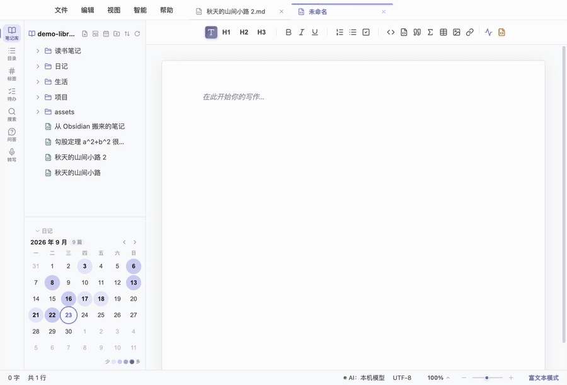The image size is (567, 385).
Task: Insert a math formula (sigma icon)
Action: [430, 32]
